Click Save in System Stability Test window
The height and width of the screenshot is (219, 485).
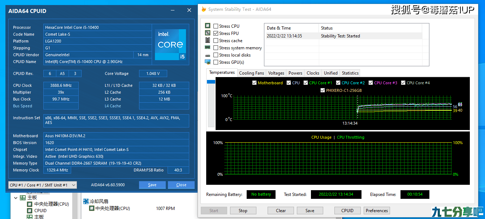[x=310, y=211]
